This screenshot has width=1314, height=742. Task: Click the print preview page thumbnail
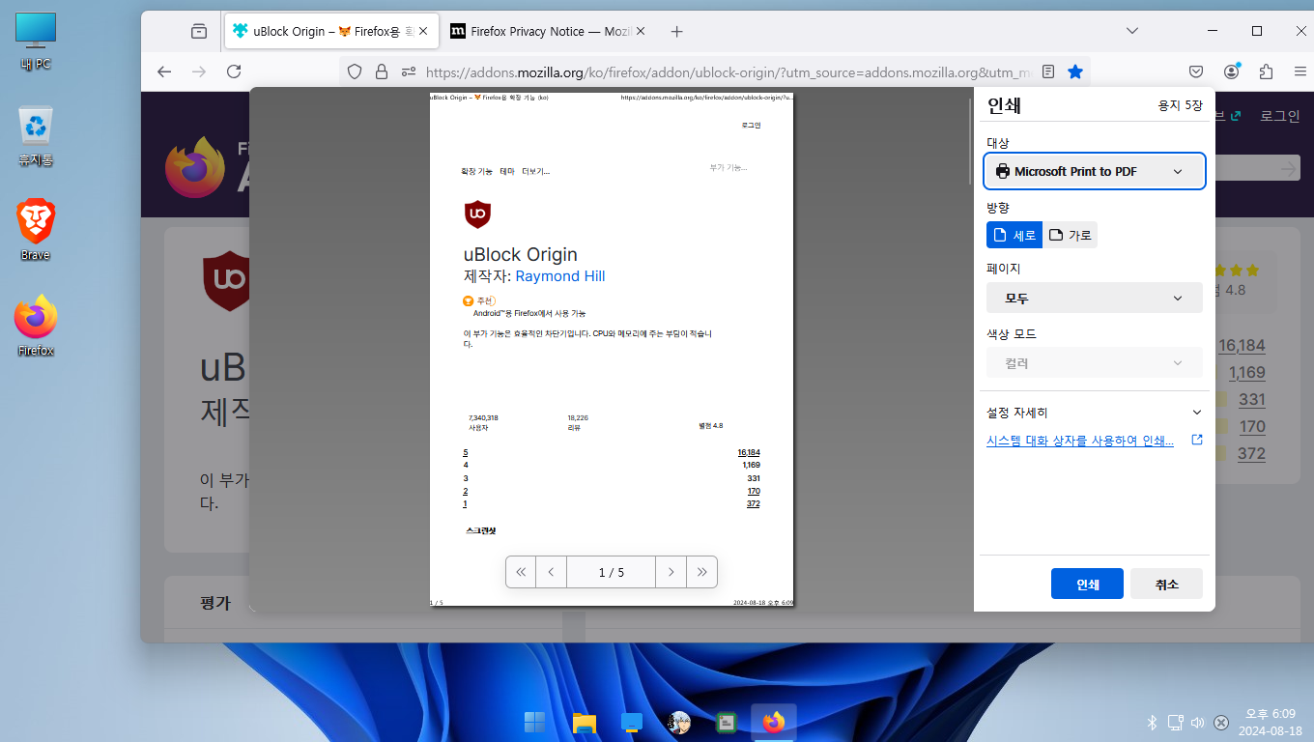(612, 350)
